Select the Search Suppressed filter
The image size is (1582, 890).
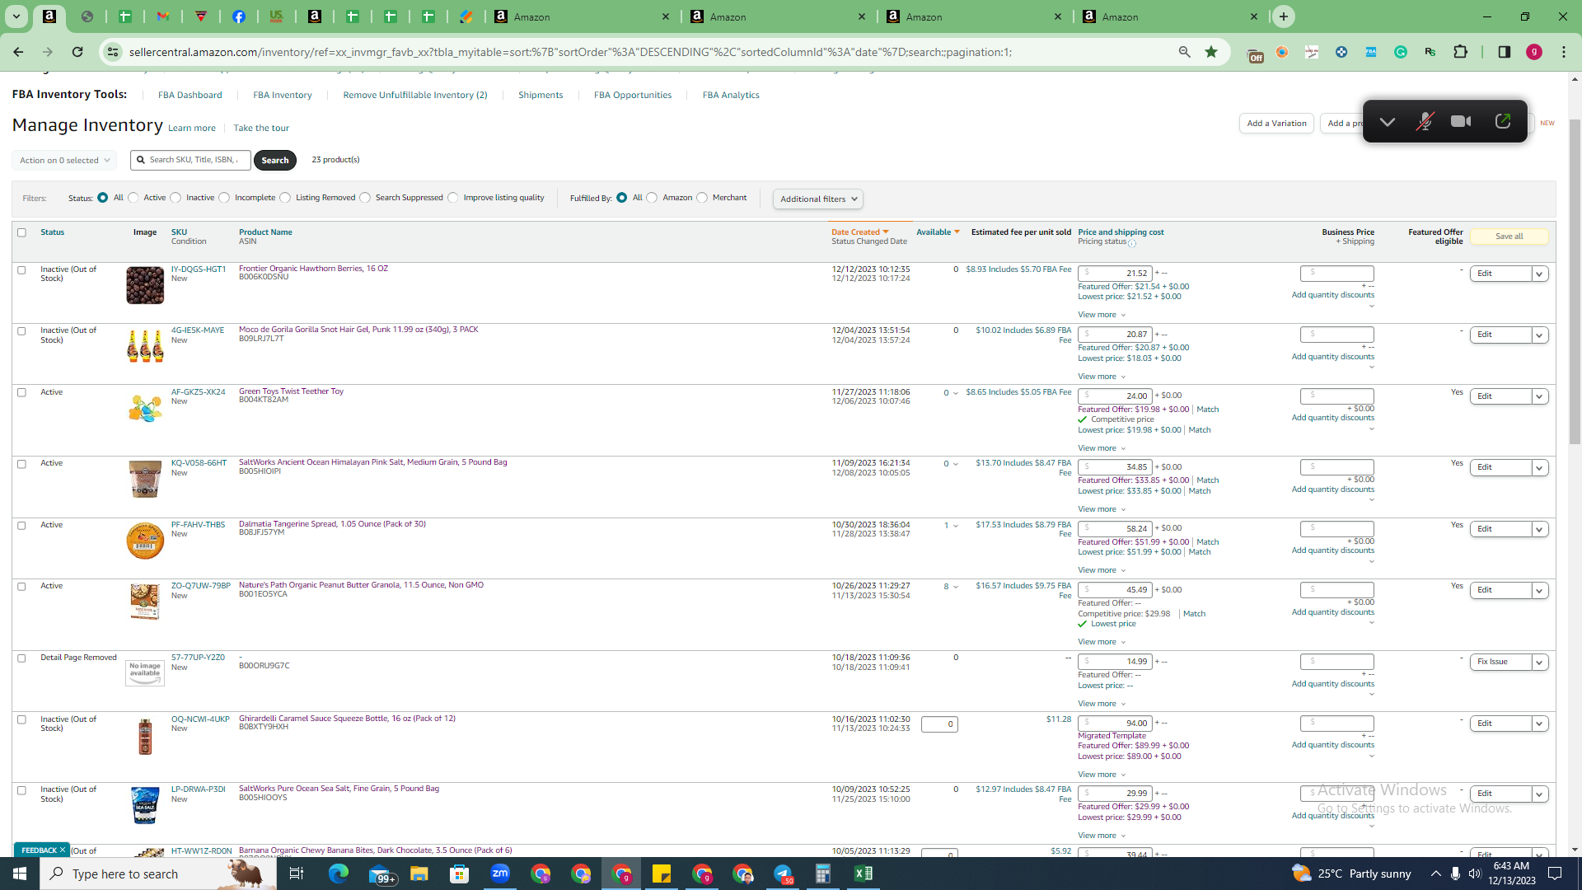click(365, 198)
